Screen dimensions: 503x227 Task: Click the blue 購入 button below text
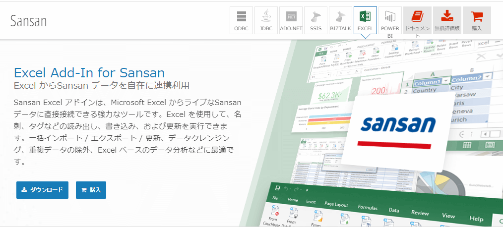click(x=91, y=190)
